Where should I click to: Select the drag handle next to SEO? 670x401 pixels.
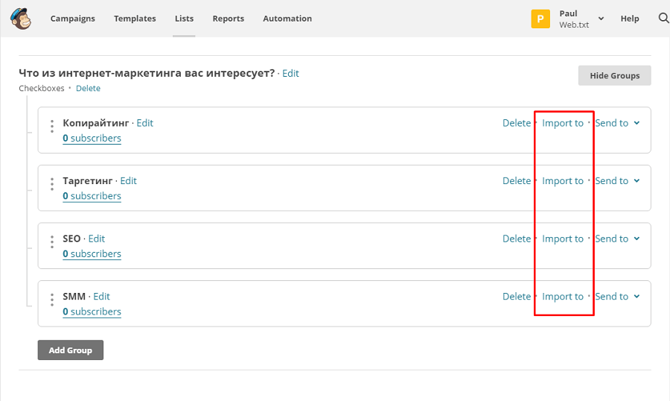(52, 241)
